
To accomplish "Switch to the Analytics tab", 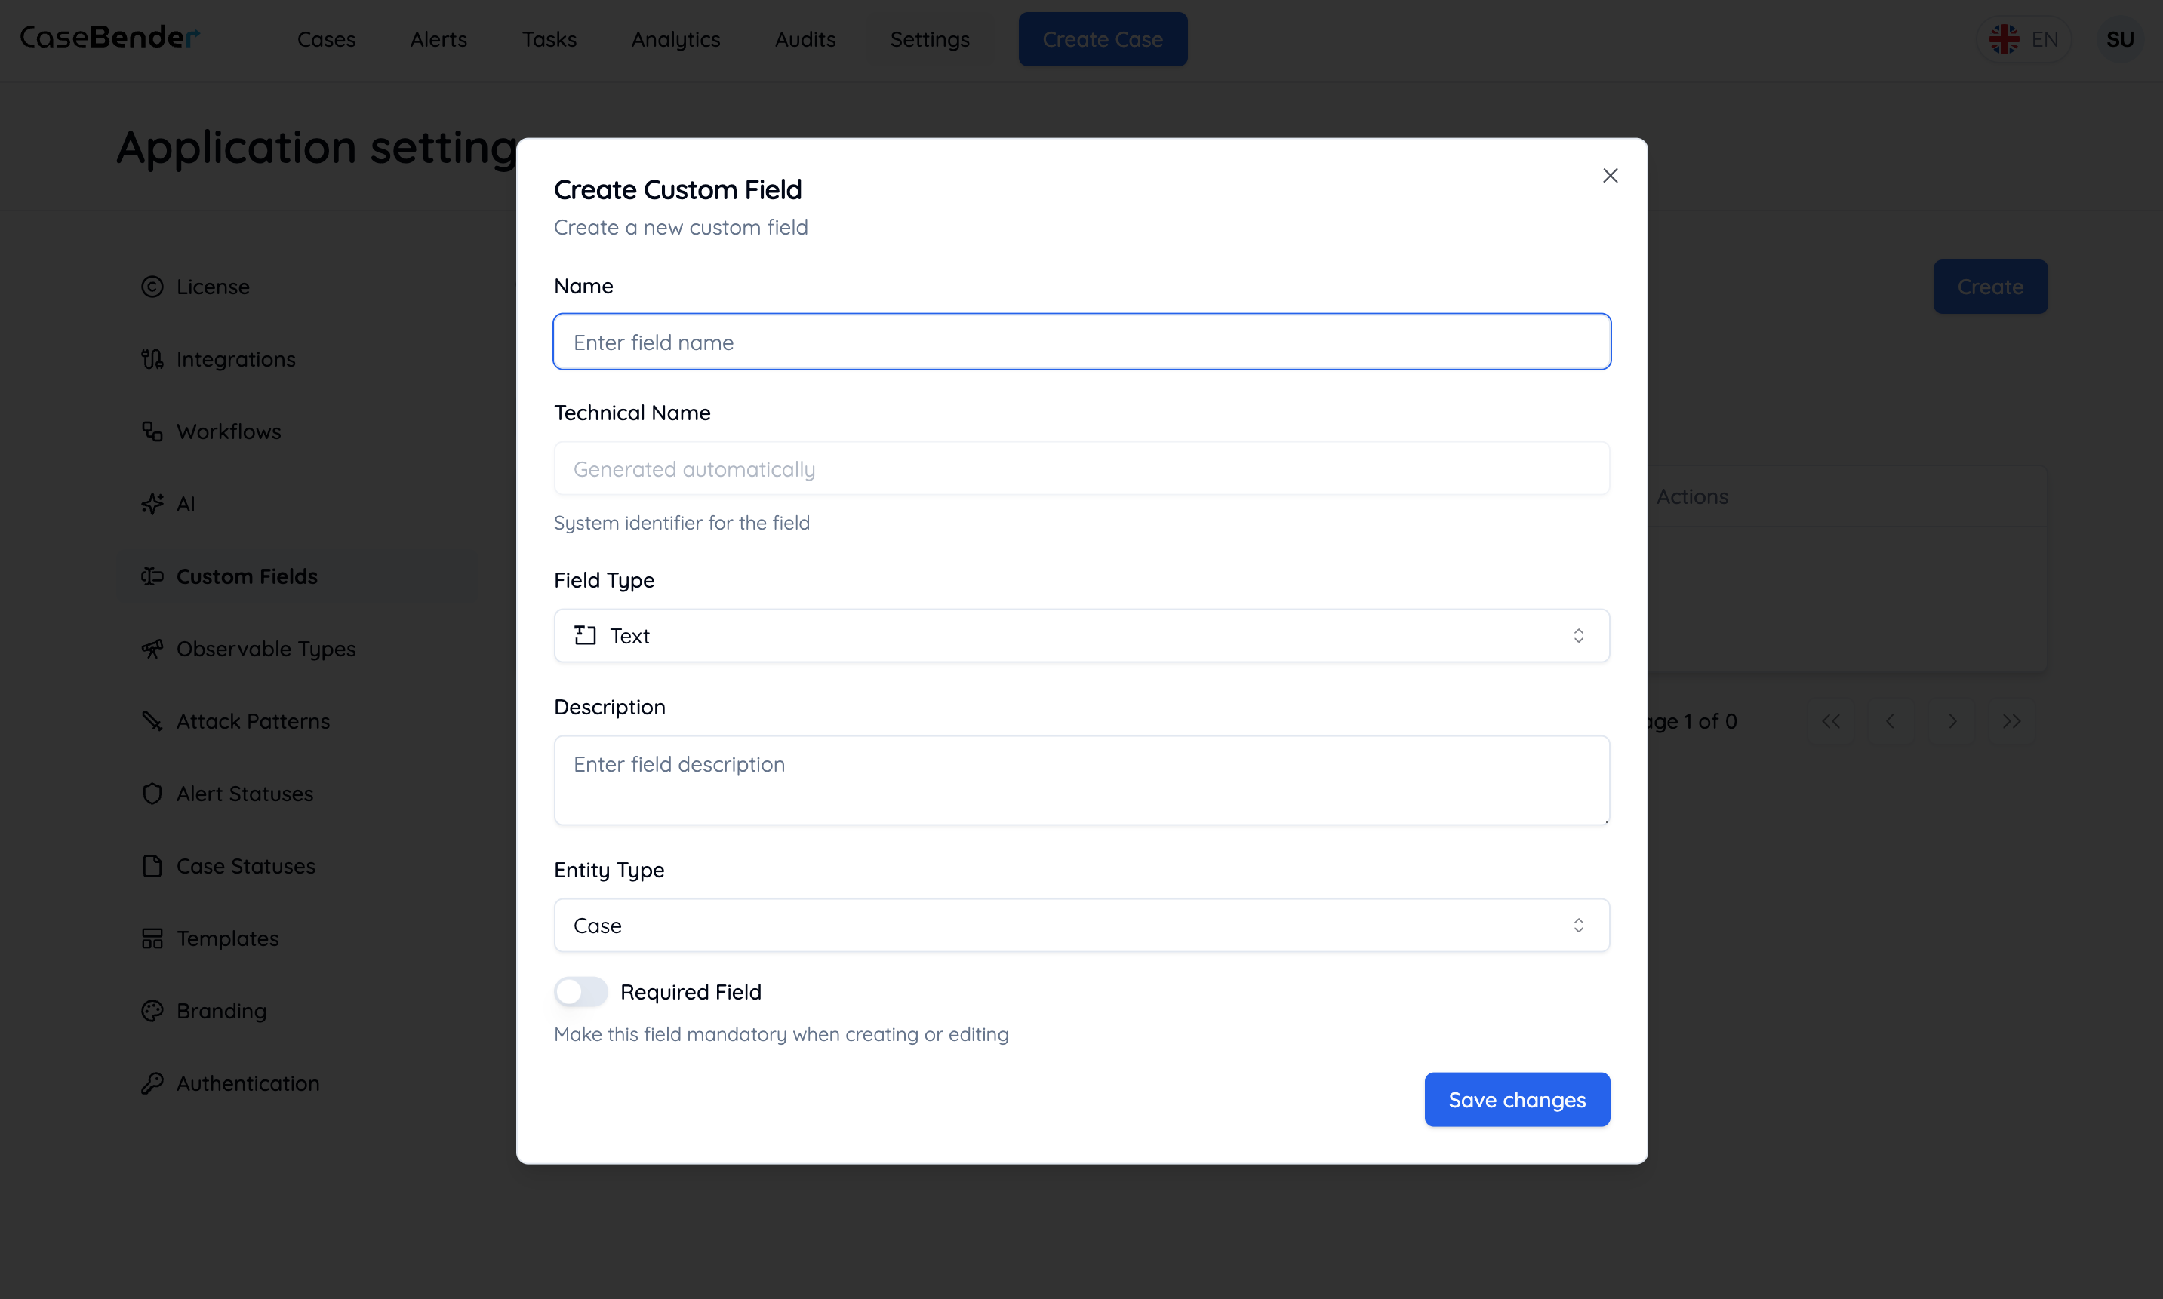I will pyautogui.click(x=675, y=39).
